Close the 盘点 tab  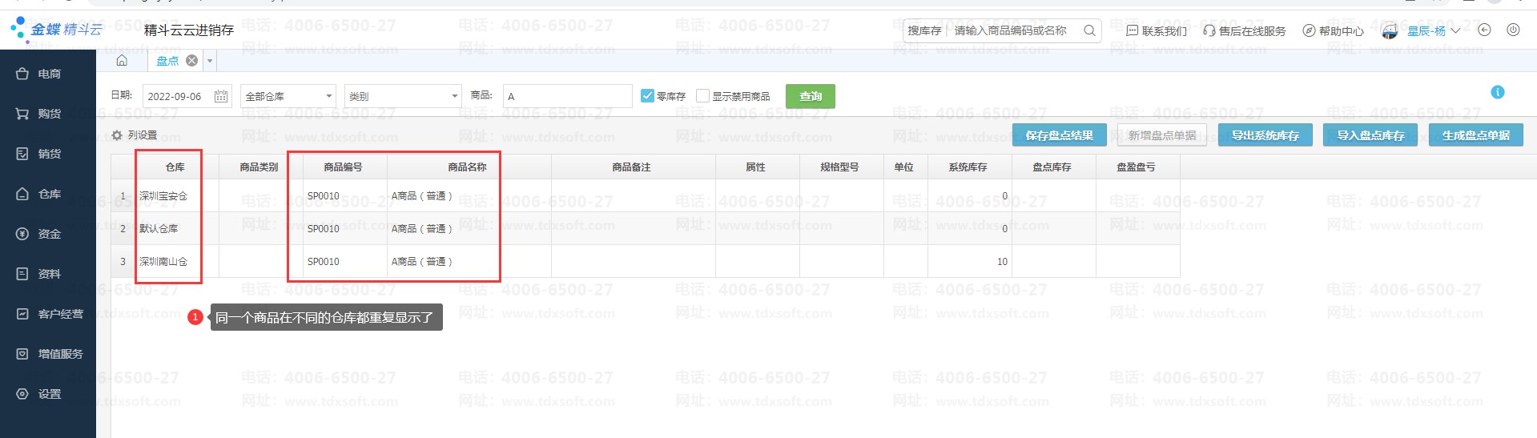click(x=191, y=61)
